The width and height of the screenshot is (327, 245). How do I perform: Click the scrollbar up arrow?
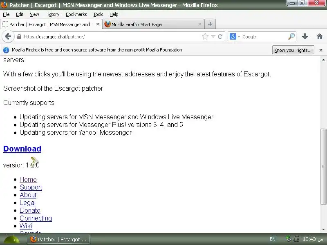[x=323, y=60]
